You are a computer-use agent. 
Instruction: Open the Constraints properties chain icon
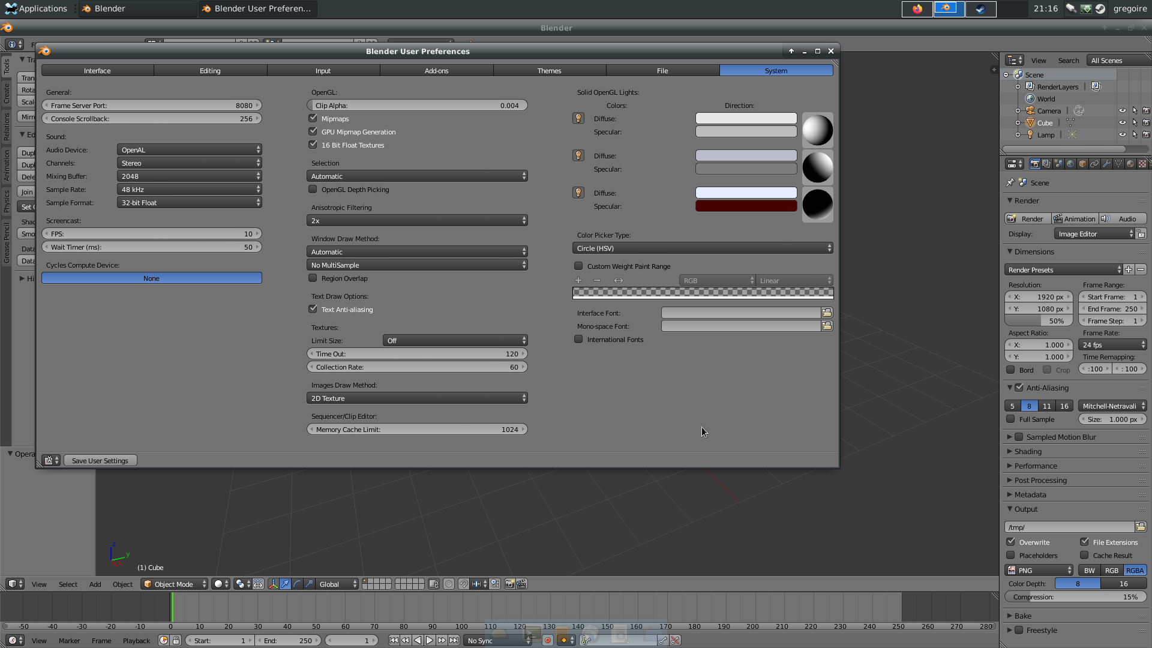[x=1094, y=164]
